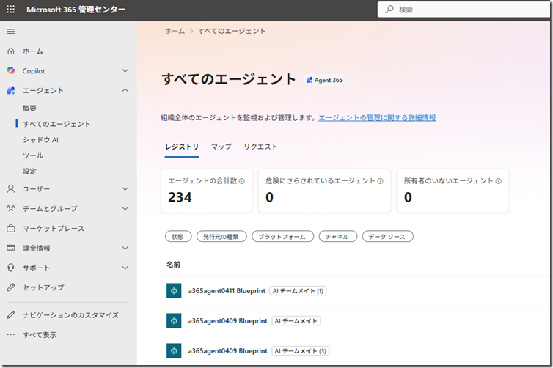Click すべて表示 in the sidebar
The height and width of the screenshot is (368, 553).
(40, 335)
